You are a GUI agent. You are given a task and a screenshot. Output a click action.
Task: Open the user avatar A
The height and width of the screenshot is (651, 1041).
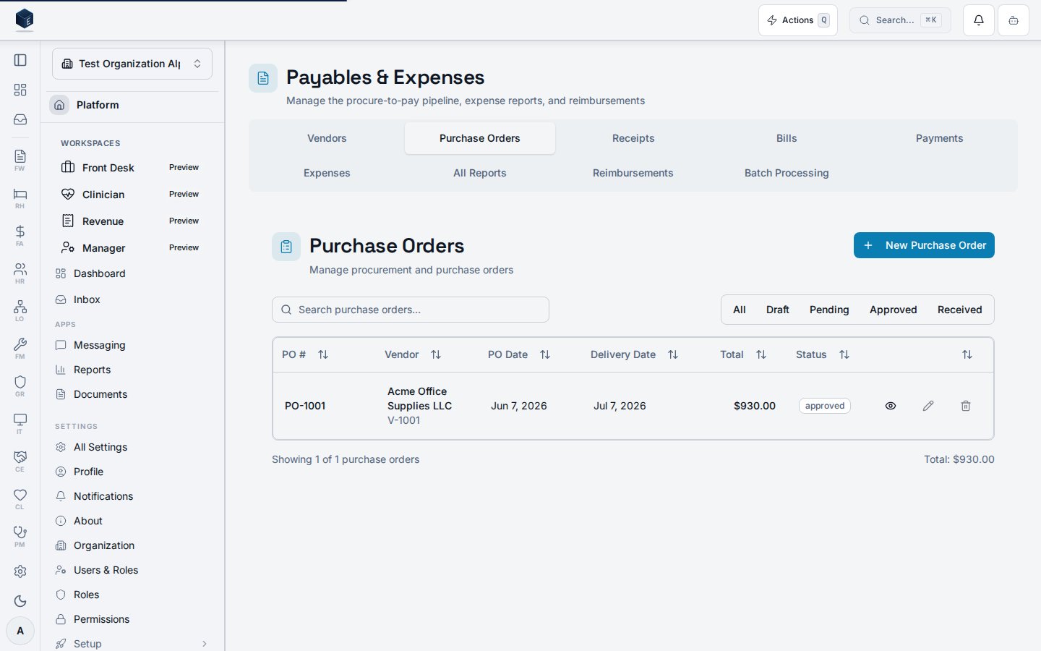click(x=20, y=631)
